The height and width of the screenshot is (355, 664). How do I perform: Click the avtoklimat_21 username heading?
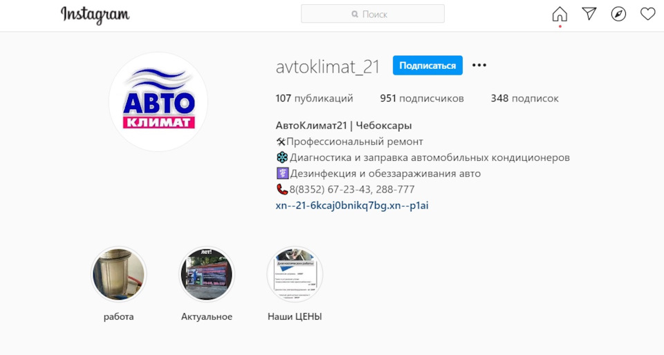328,67
